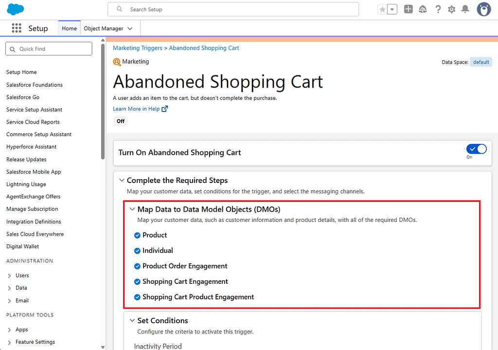Click the default Data Space badge

pos(481,62)
